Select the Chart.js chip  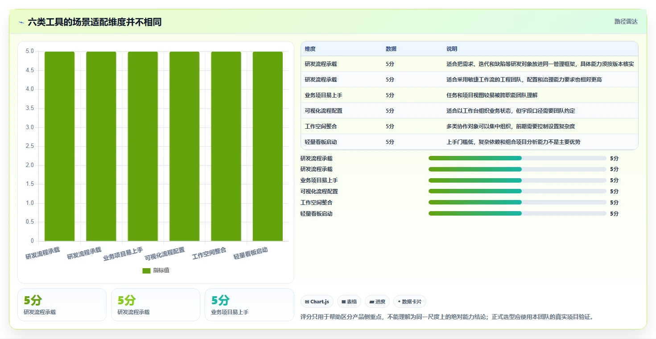coord(317,302)
